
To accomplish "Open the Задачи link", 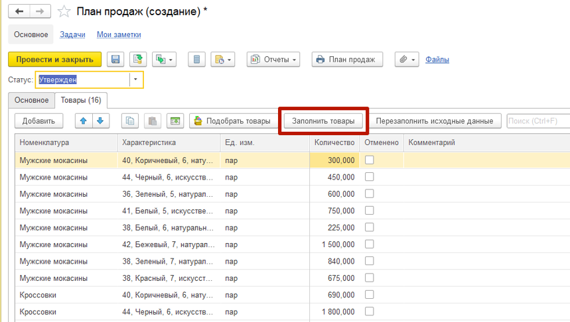I will [72, 34].
